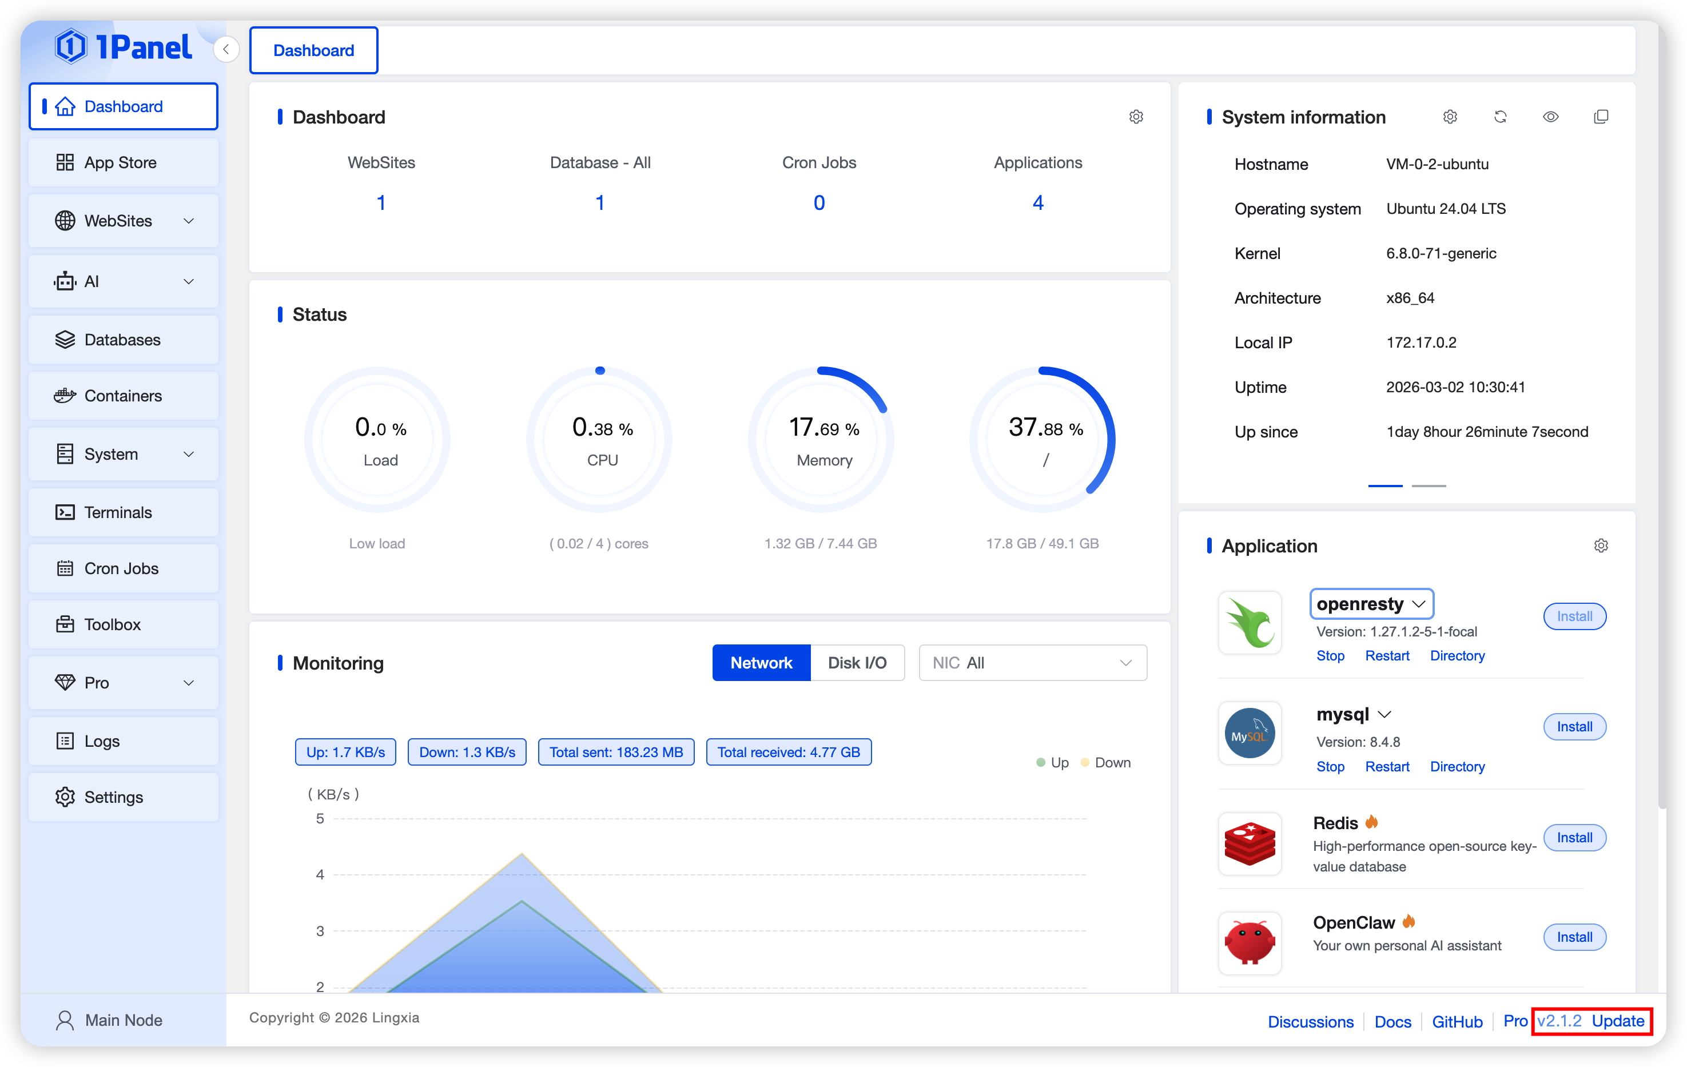The image size is (1687, 1067).
Task: Open the System information settings gear
Action: tap(1450, 117)
